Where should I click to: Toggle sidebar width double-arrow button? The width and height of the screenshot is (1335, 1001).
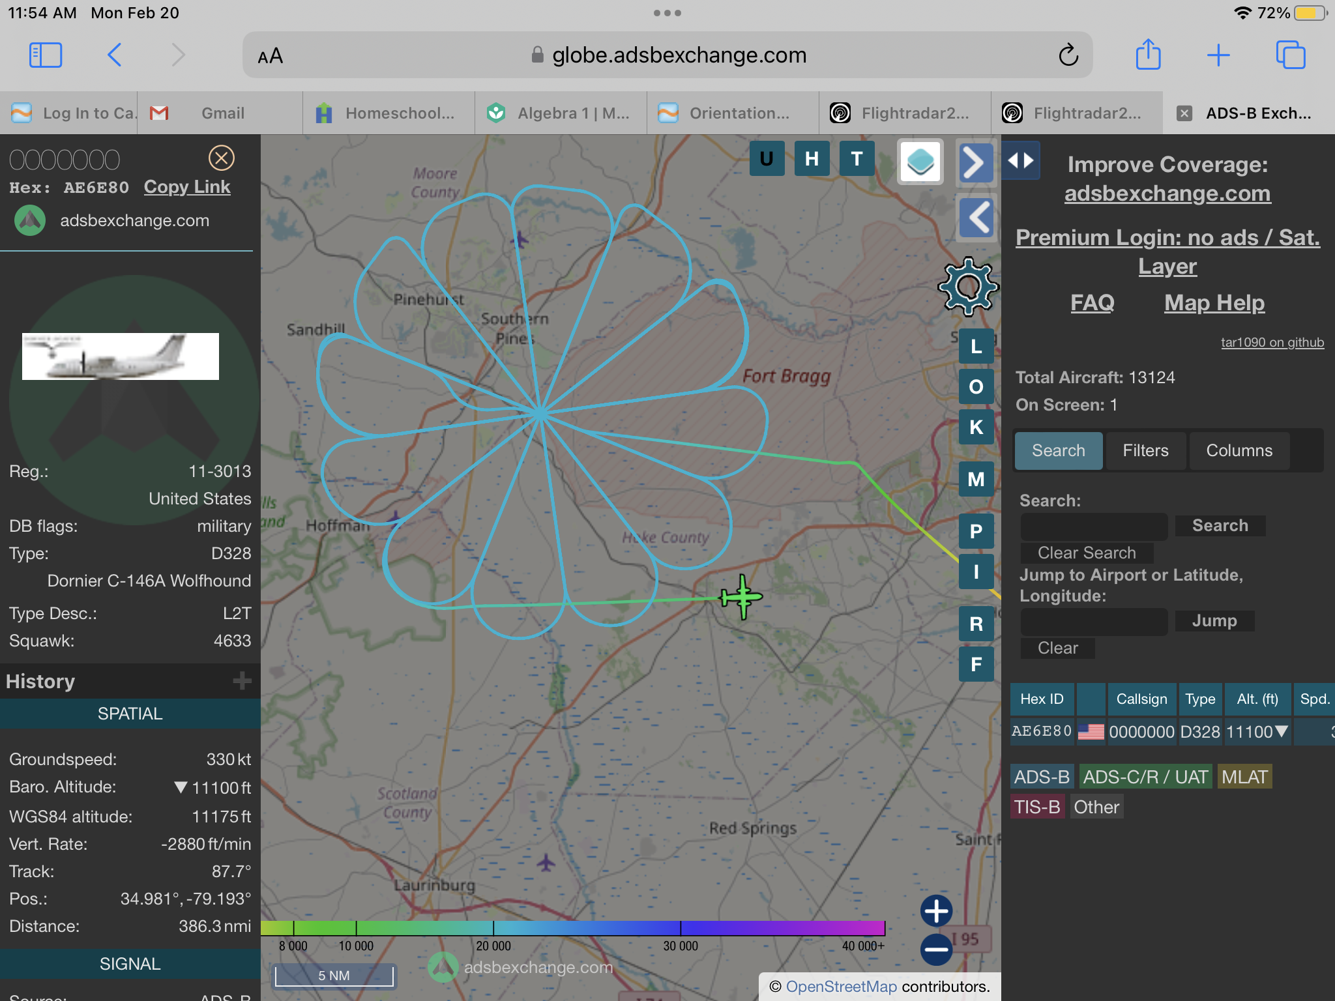coord(1020,160)
